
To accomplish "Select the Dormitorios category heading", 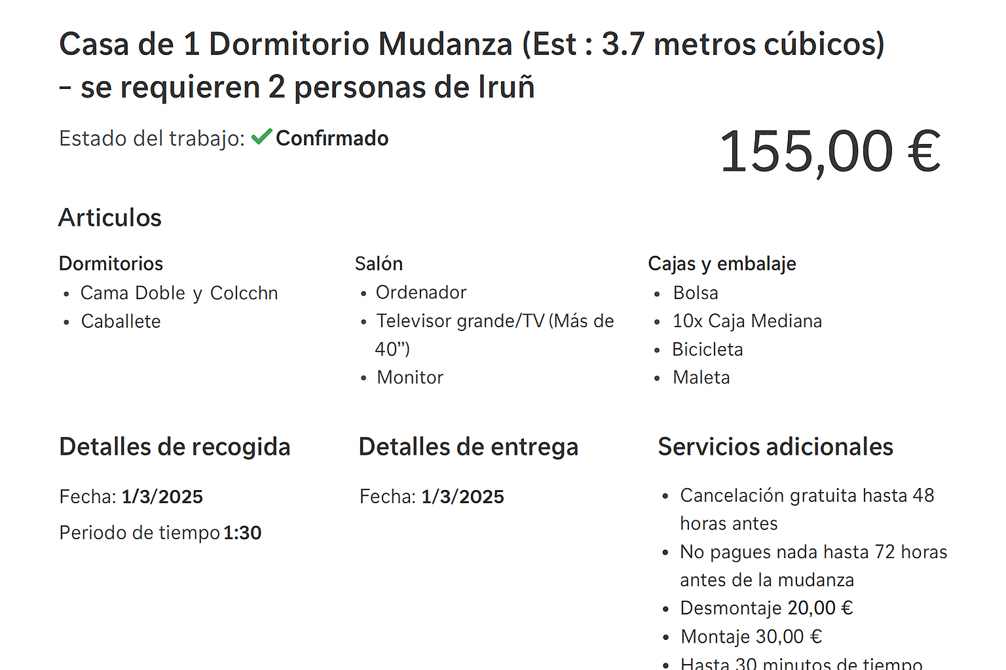I will (111, 264).
